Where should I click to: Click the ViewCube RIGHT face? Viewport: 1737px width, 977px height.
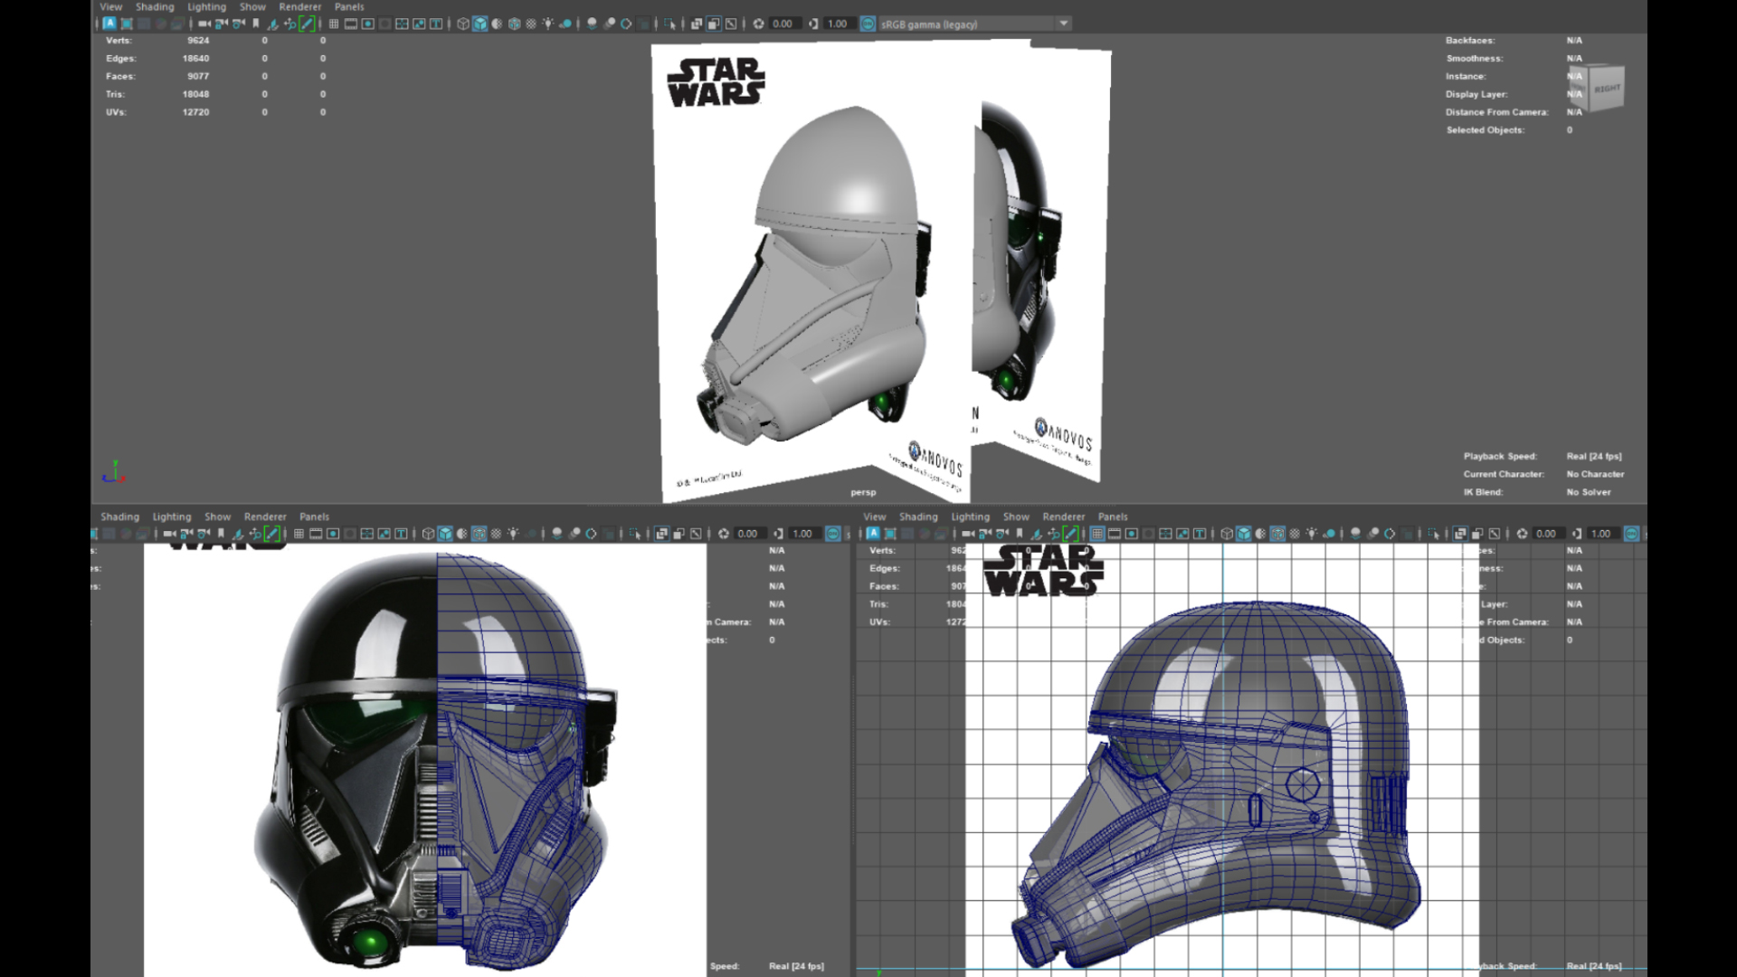pyautogui.click(x=1607, y=89)
